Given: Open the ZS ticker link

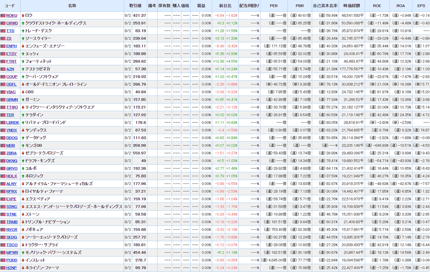Looking at the screenshot, I should (x=9, y=38).
